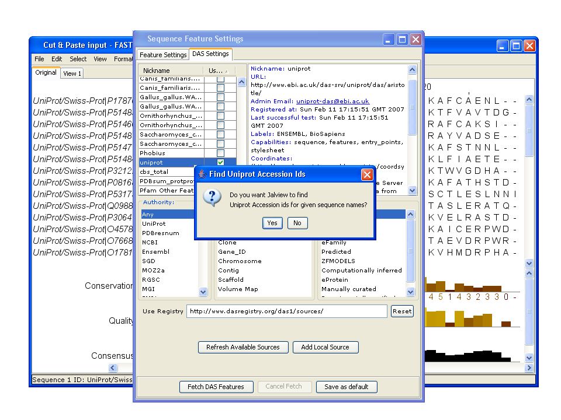Image resolution: width=561 pixels, height=420 pixels.
Task: Select Any in Authority list
Action: pos(168,214)
